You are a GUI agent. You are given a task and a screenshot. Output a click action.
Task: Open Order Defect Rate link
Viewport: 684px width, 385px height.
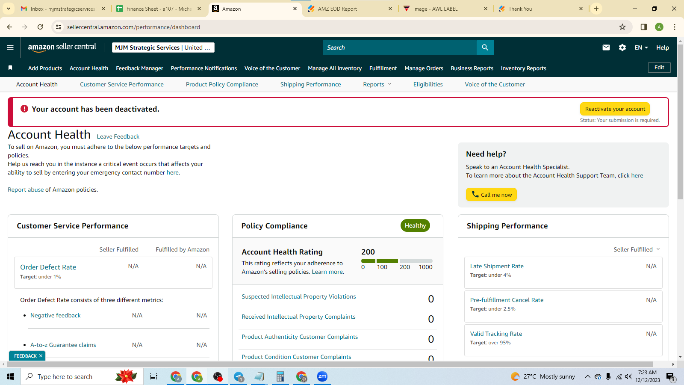48,267
